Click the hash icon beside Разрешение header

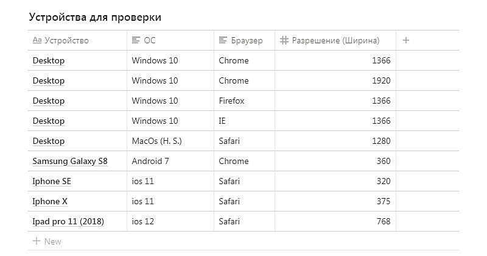(284, 40)
